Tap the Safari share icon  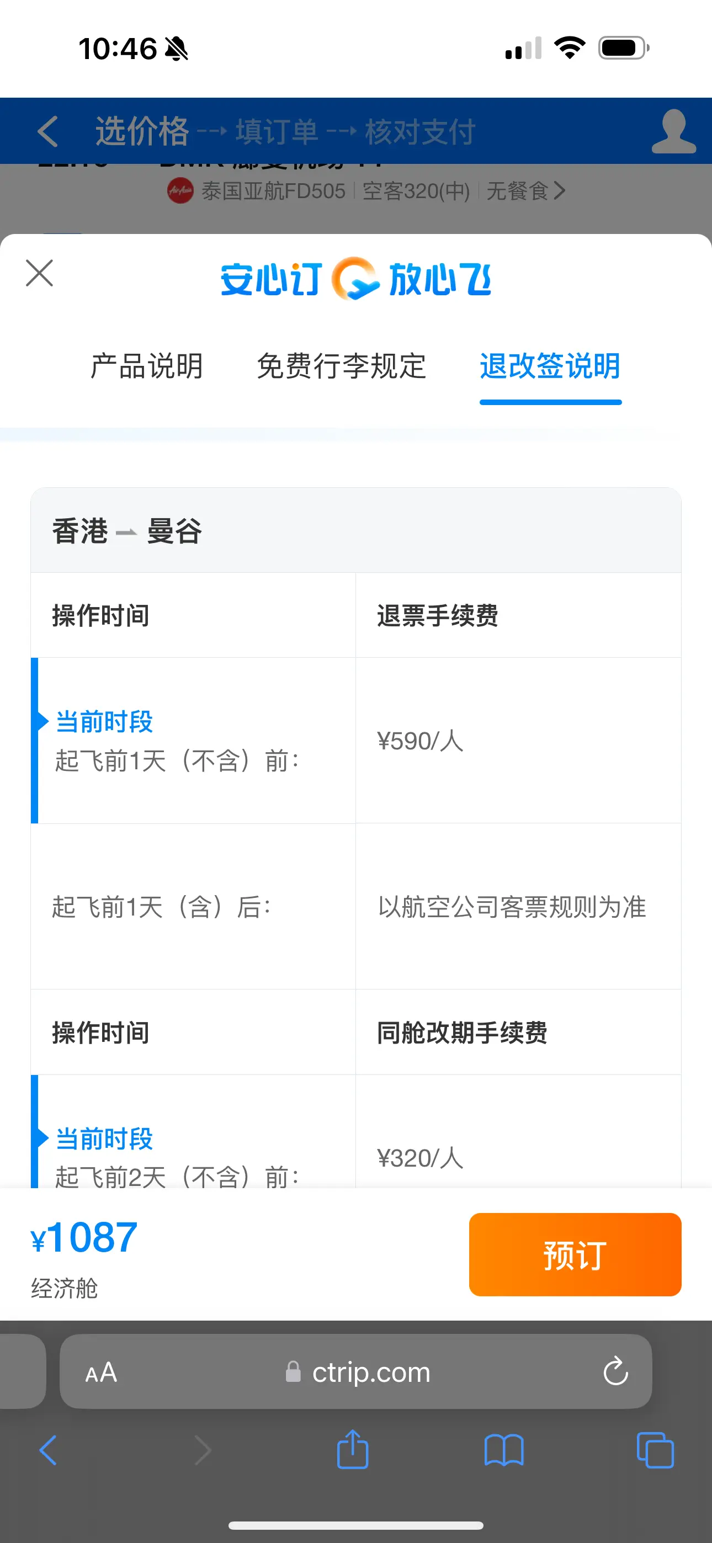pyautogui.click(x=352, y=1450)
